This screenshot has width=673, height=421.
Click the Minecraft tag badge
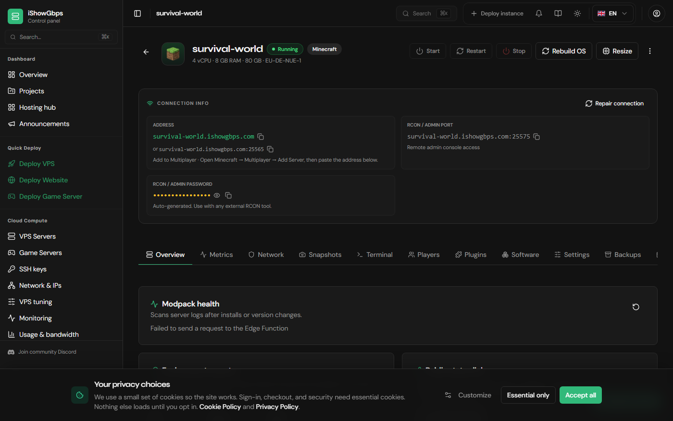click(324, 49)
